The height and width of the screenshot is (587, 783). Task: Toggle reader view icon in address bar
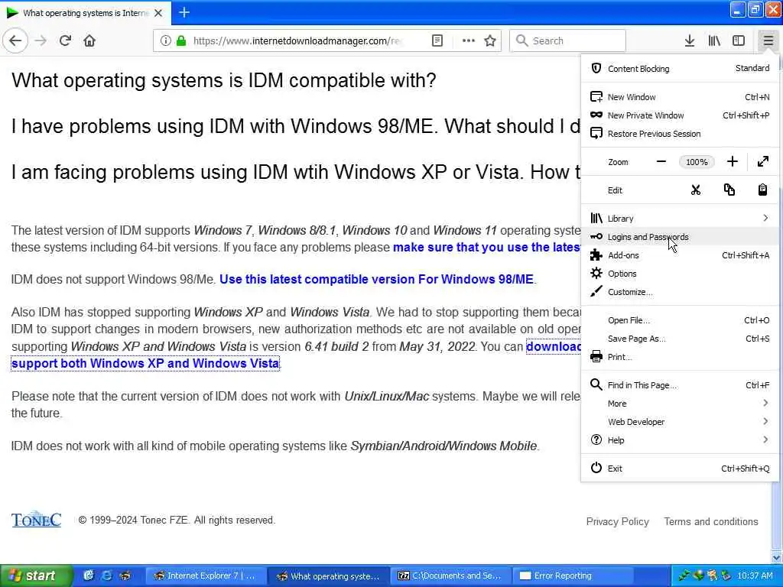437,41
